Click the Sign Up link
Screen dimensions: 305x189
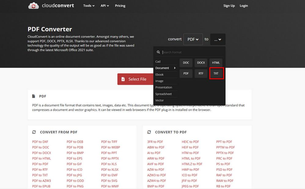229,6
